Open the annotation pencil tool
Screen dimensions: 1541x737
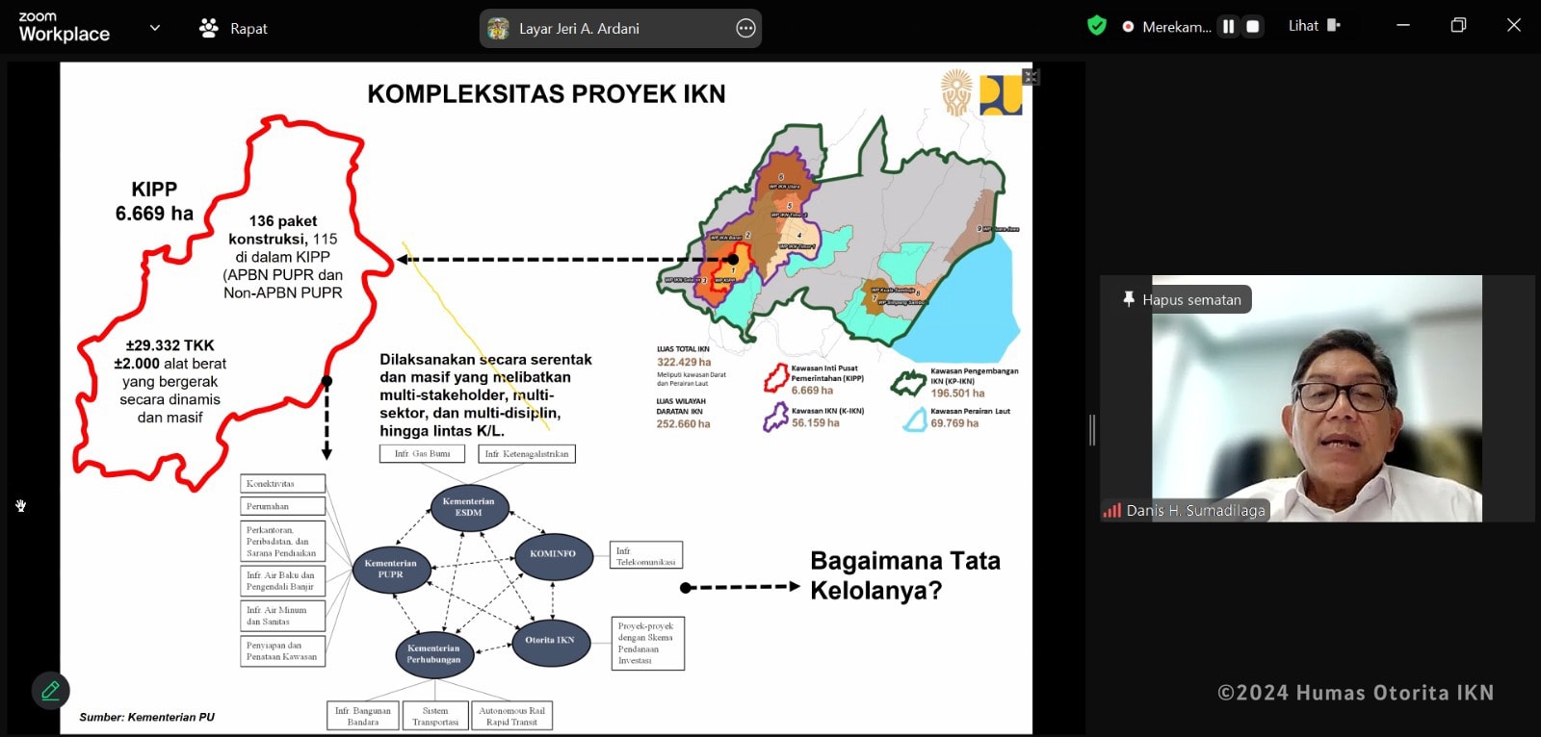51,690
